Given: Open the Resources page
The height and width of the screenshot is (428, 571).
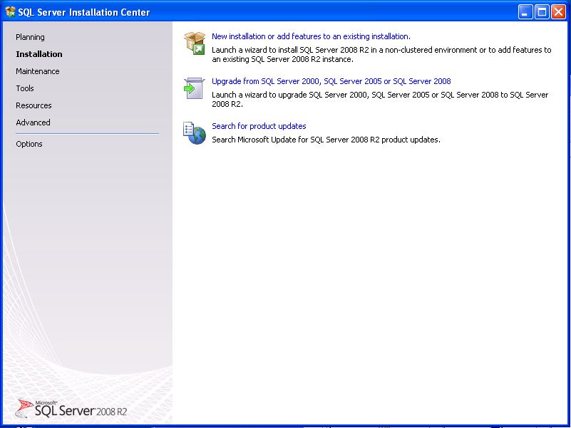Looking at the screenshot, I should pyautogui.click(x=34, y=105).
